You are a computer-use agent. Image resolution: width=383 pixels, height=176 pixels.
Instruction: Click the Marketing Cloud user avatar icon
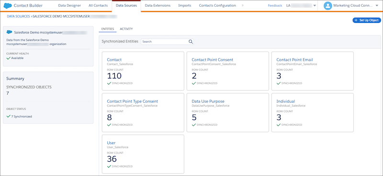click(327, 6)
